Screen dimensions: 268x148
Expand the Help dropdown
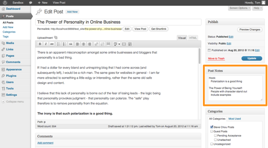point(257,8)
